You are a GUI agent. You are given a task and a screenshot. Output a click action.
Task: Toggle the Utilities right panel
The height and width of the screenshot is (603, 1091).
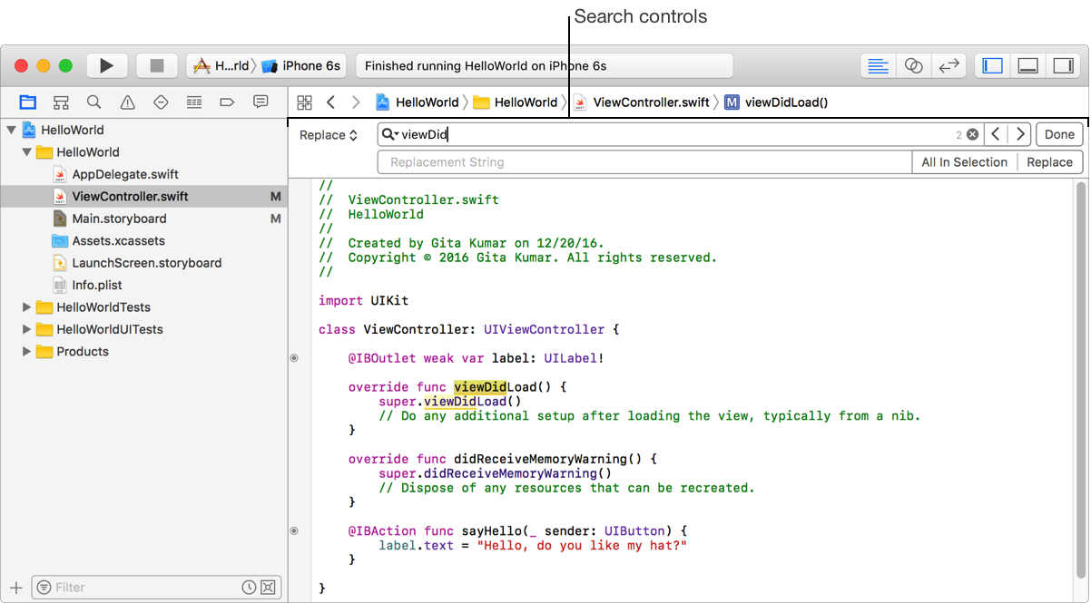[x=1062, y=65]
